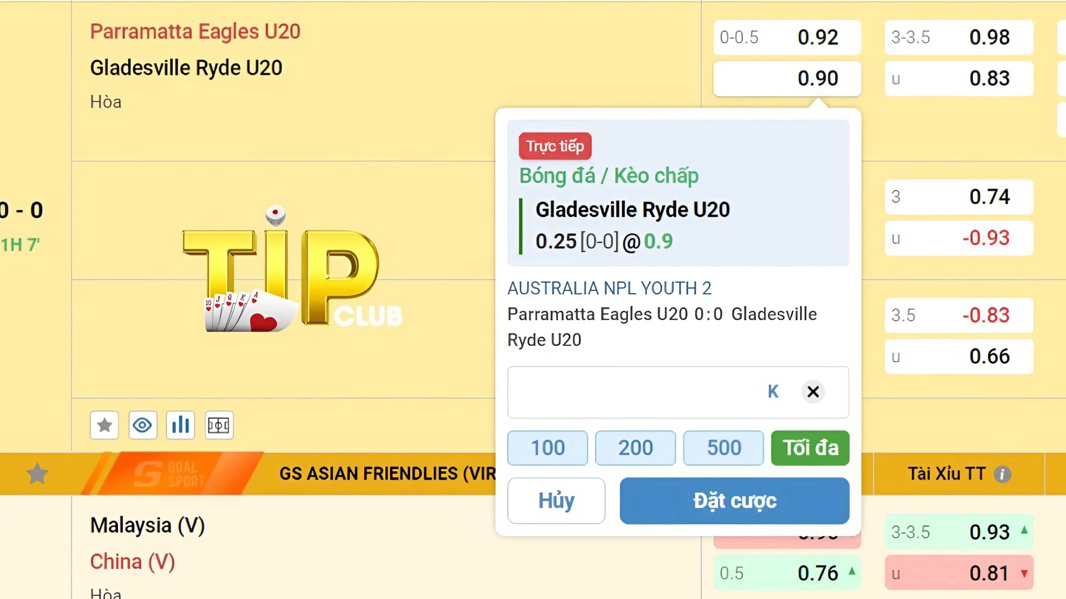Select the 100 quick stake chip

point(547,448)
